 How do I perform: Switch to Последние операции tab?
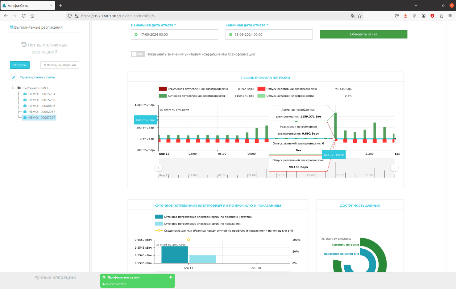point(60,65)
